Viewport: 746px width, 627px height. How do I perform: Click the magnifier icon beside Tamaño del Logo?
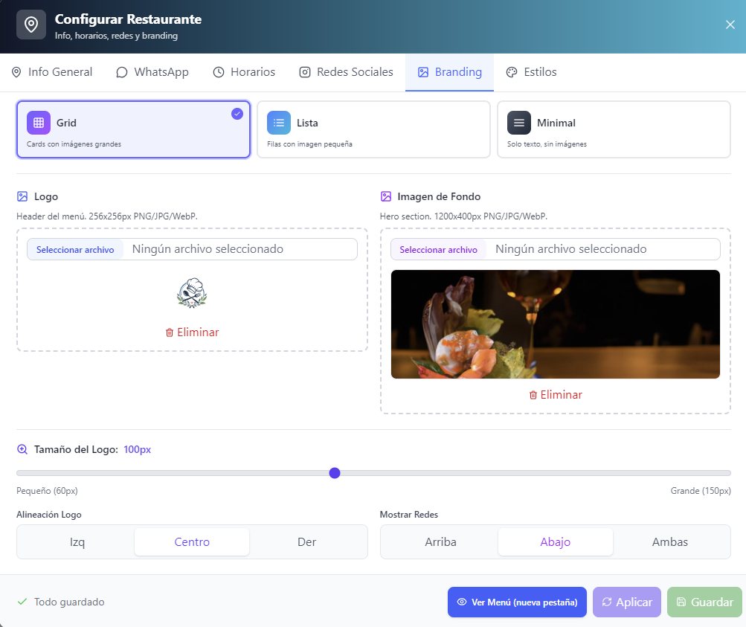22,449
